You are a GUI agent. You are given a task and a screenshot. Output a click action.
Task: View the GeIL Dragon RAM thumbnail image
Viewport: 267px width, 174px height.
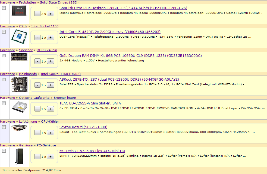[19, 57]
